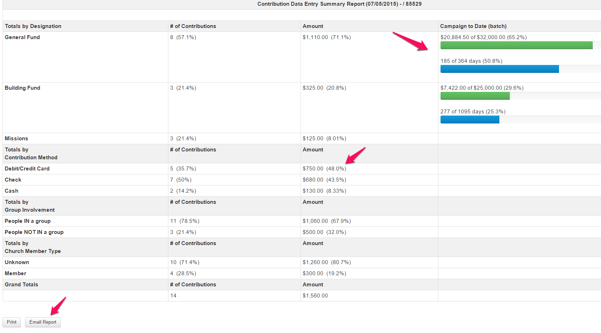Screen dimensions: 601x333
Task: Click '10 (71.4%)' Unknown contributions count
Action: [x=185, y=262]
